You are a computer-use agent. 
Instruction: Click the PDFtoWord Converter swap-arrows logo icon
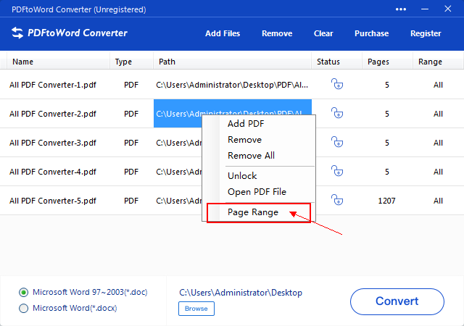(17, 33)
